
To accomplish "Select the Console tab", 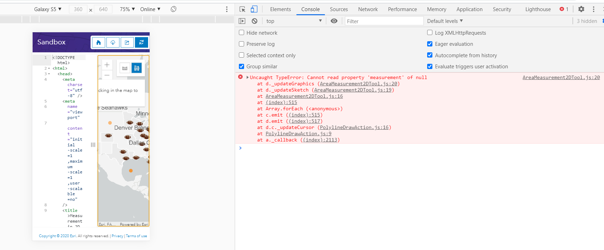I will point(311,9).
